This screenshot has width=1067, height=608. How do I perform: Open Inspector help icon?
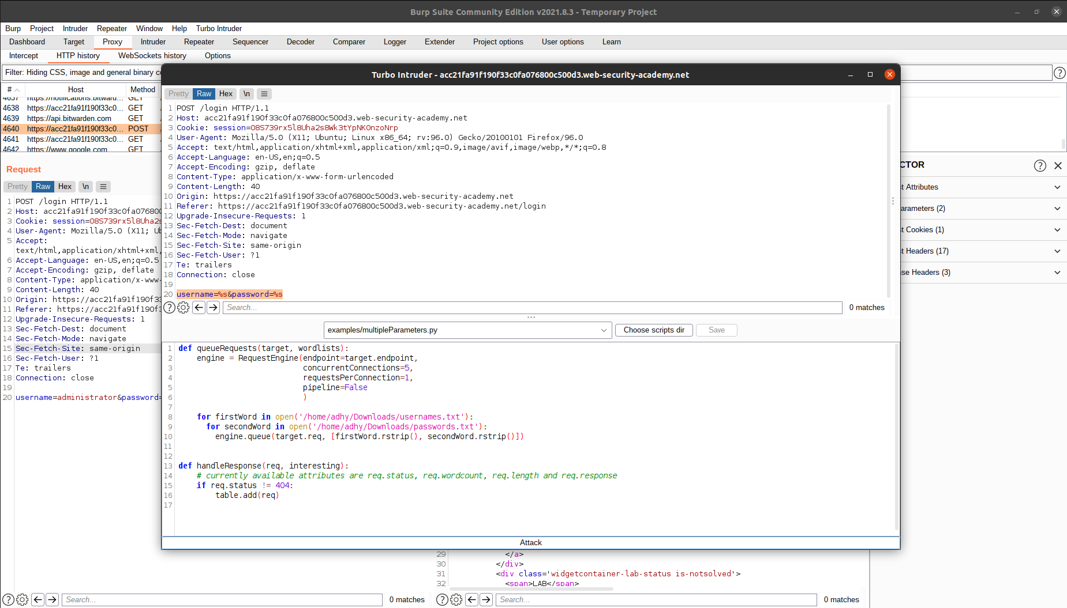point(1040,166)
